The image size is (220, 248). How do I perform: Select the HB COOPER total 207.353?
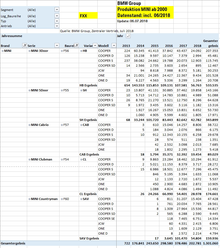coord(212,51)
